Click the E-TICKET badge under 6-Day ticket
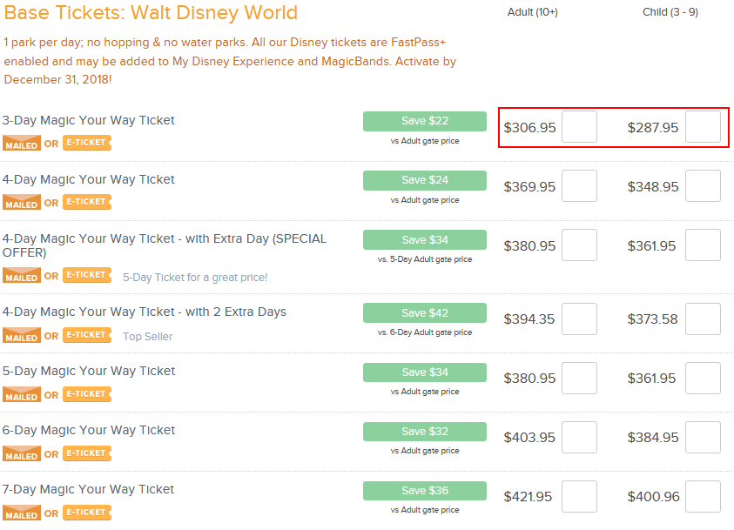The image size is (734, 530). click(x=87, y=453)
